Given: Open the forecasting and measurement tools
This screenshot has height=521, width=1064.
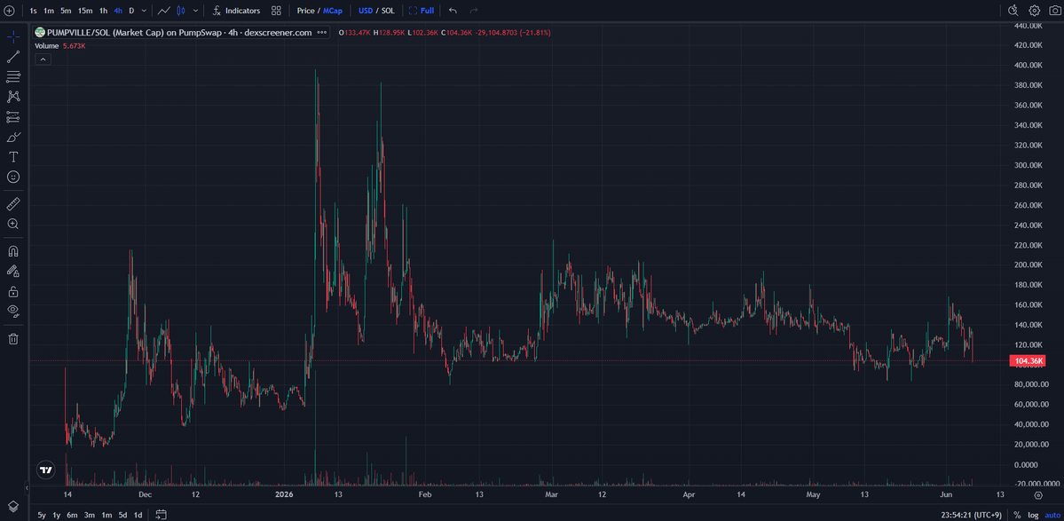Looking at the screenshot, I should click(x=13, y=116).
